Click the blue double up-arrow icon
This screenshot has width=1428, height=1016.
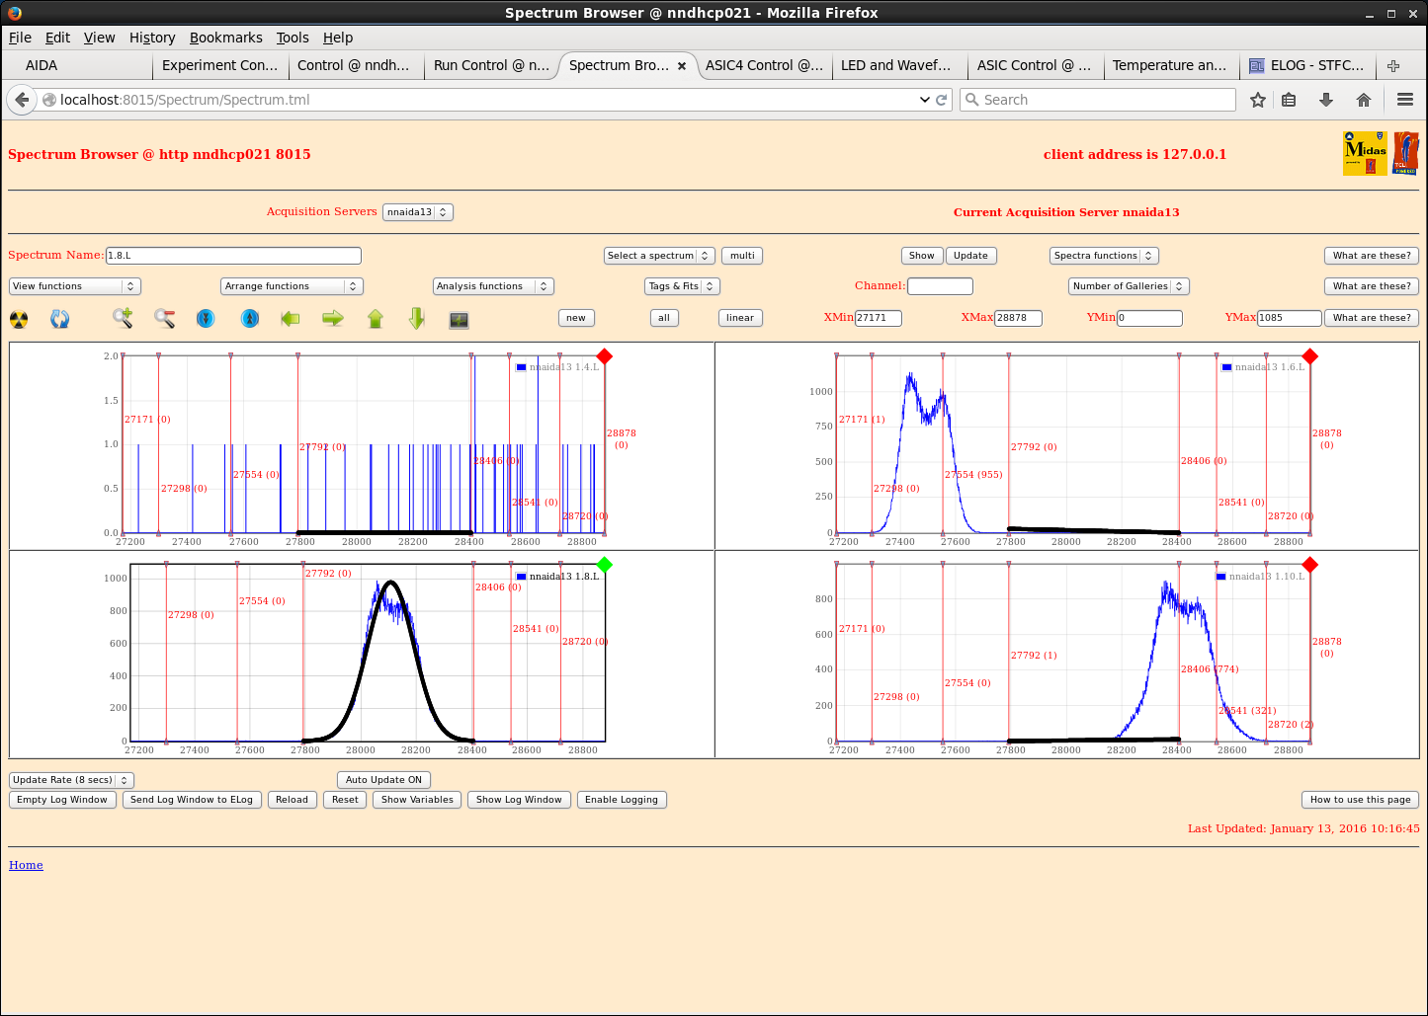click(x=250, y=318)
